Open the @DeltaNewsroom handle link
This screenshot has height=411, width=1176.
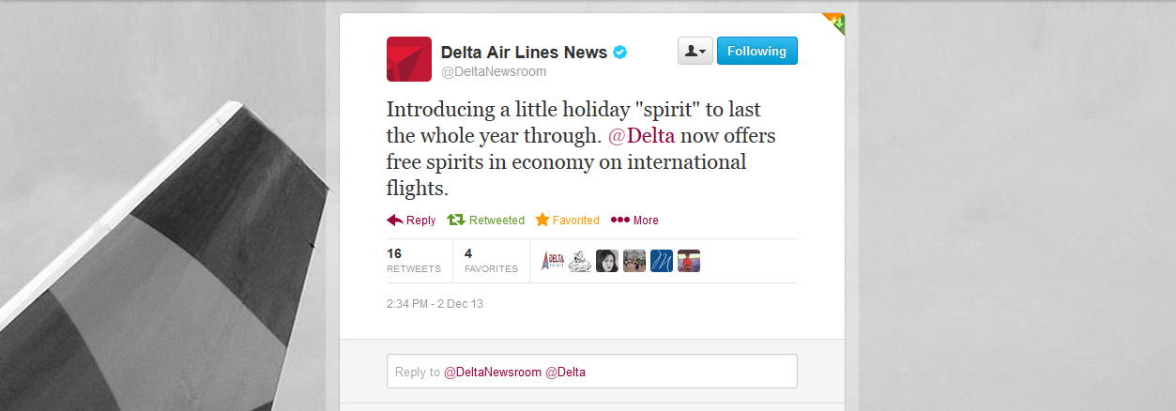pos(494,71)
